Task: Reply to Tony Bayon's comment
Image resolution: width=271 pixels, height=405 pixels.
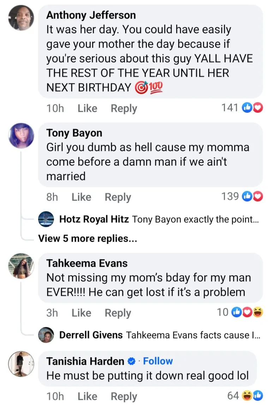Action: (118, 197)
